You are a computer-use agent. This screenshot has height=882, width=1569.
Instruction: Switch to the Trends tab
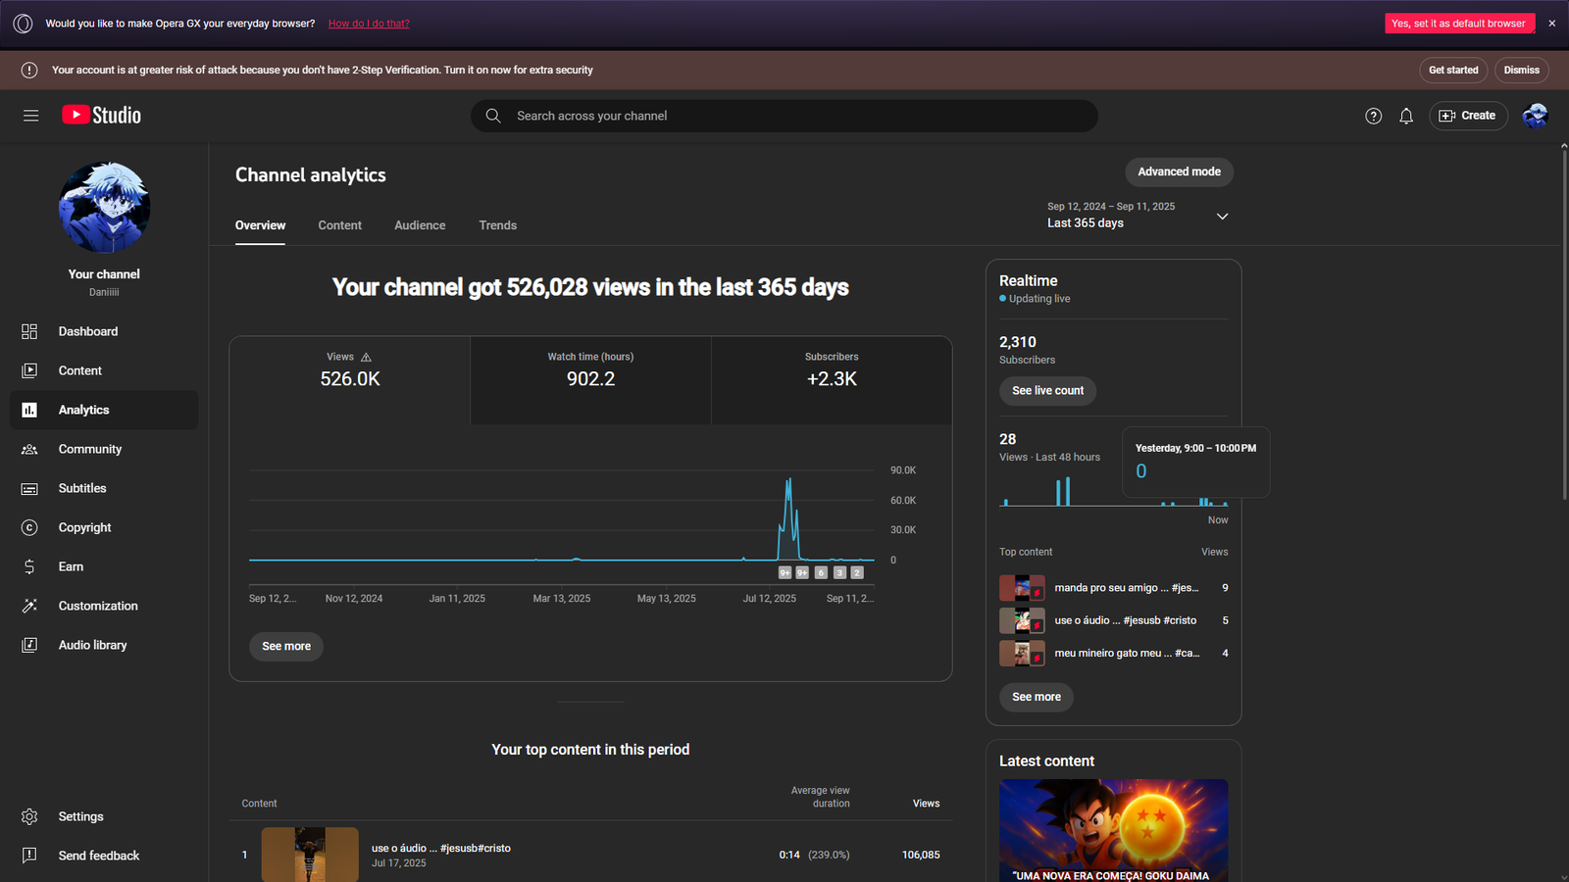coord(497,225)
